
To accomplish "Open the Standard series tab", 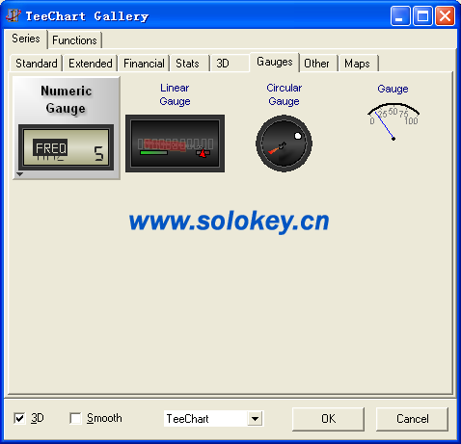I will pos(37,64).
